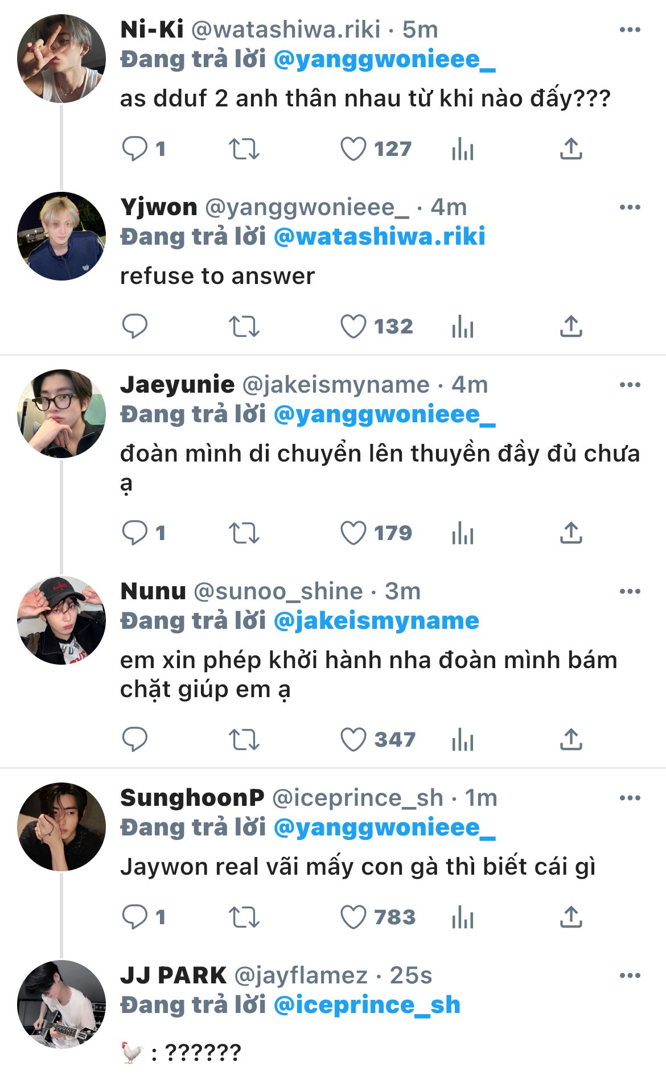Open more options menu on Nunu's tweet
Screen dimensions: 666x1079
pyautogui.click(x=630, y=591)
